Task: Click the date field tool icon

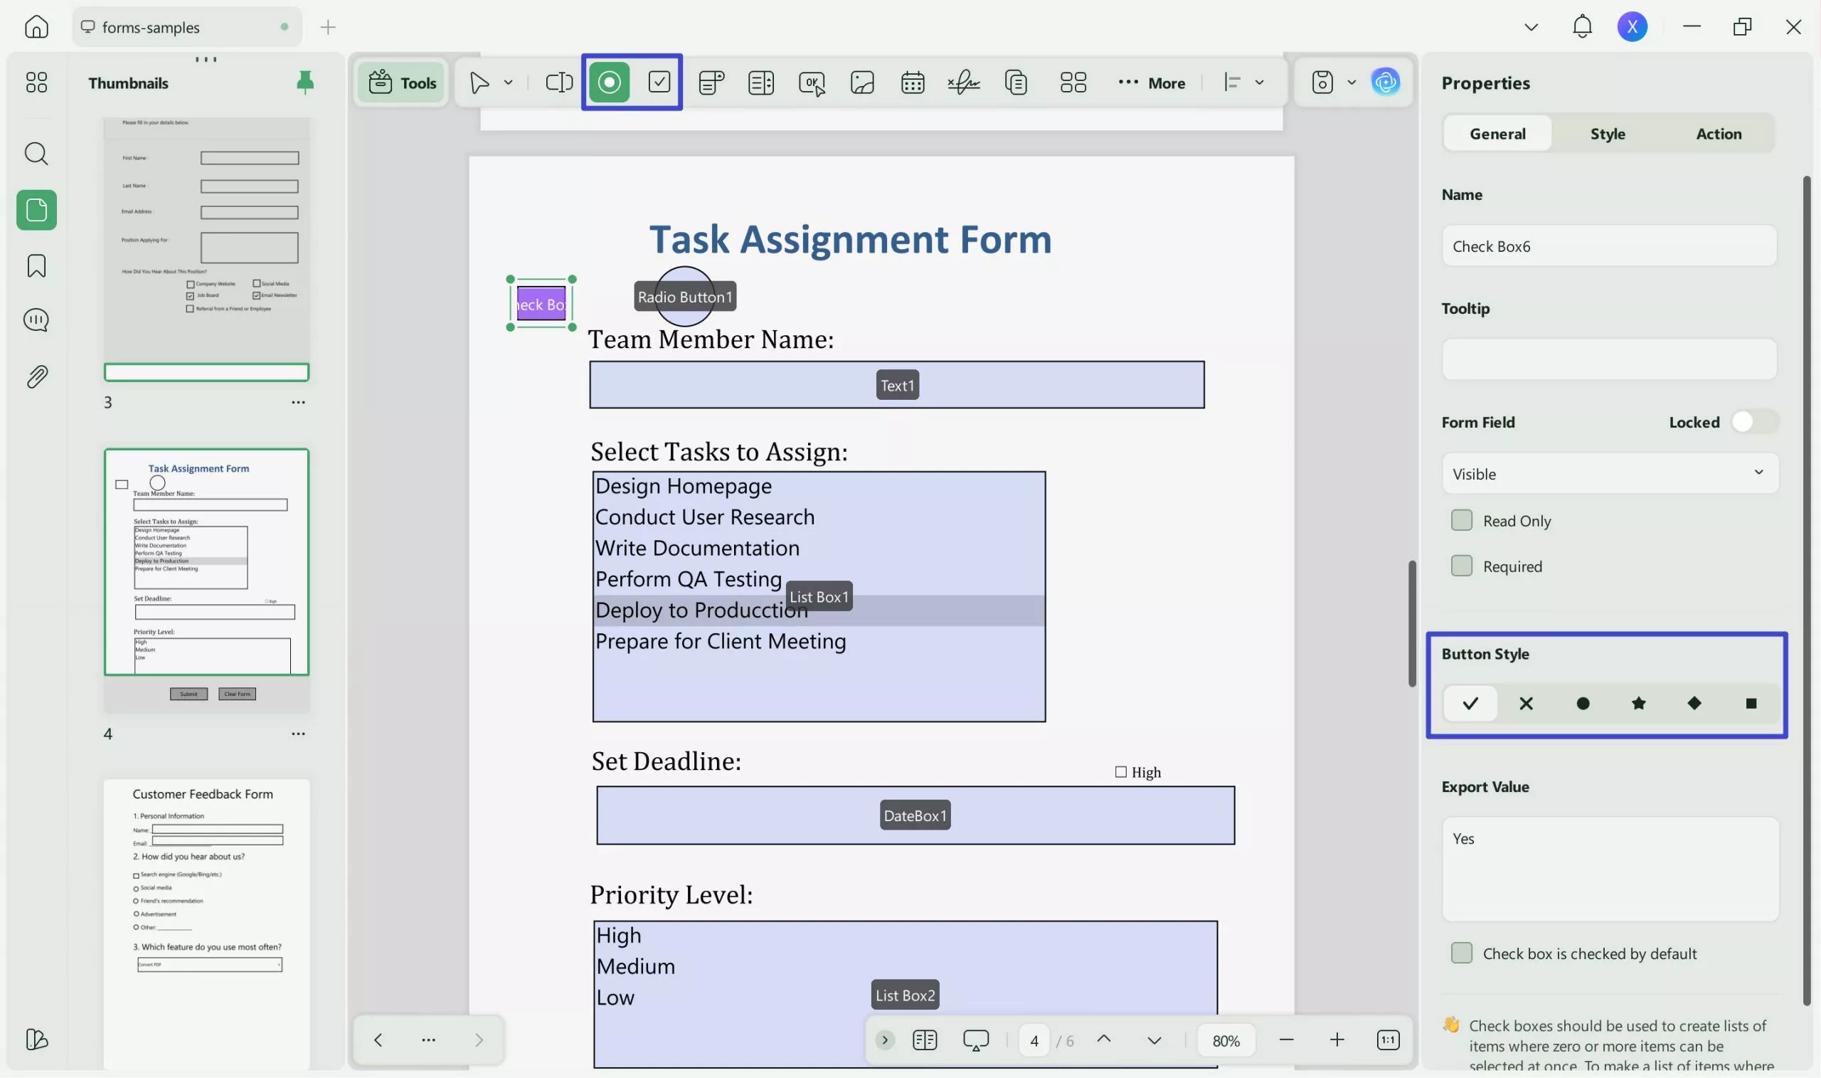Action: click(x=912, y=83)
